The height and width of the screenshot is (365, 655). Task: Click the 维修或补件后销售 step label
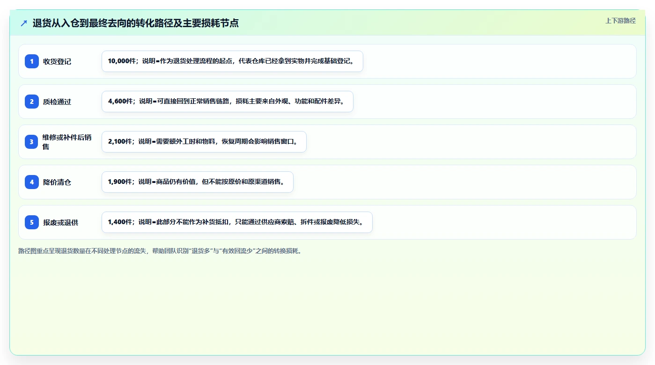coord(67,142)
